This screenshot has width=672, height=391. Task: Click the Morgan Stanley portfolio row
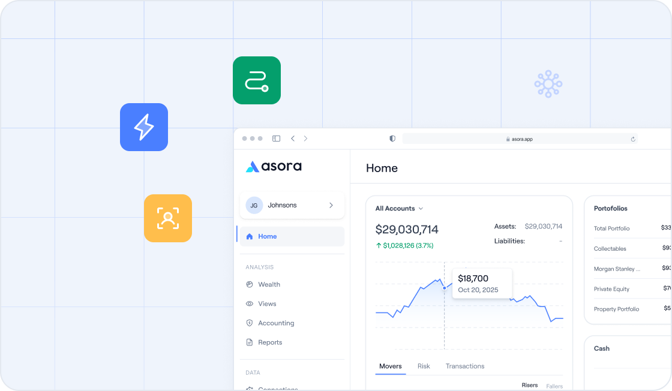(632, 269)
